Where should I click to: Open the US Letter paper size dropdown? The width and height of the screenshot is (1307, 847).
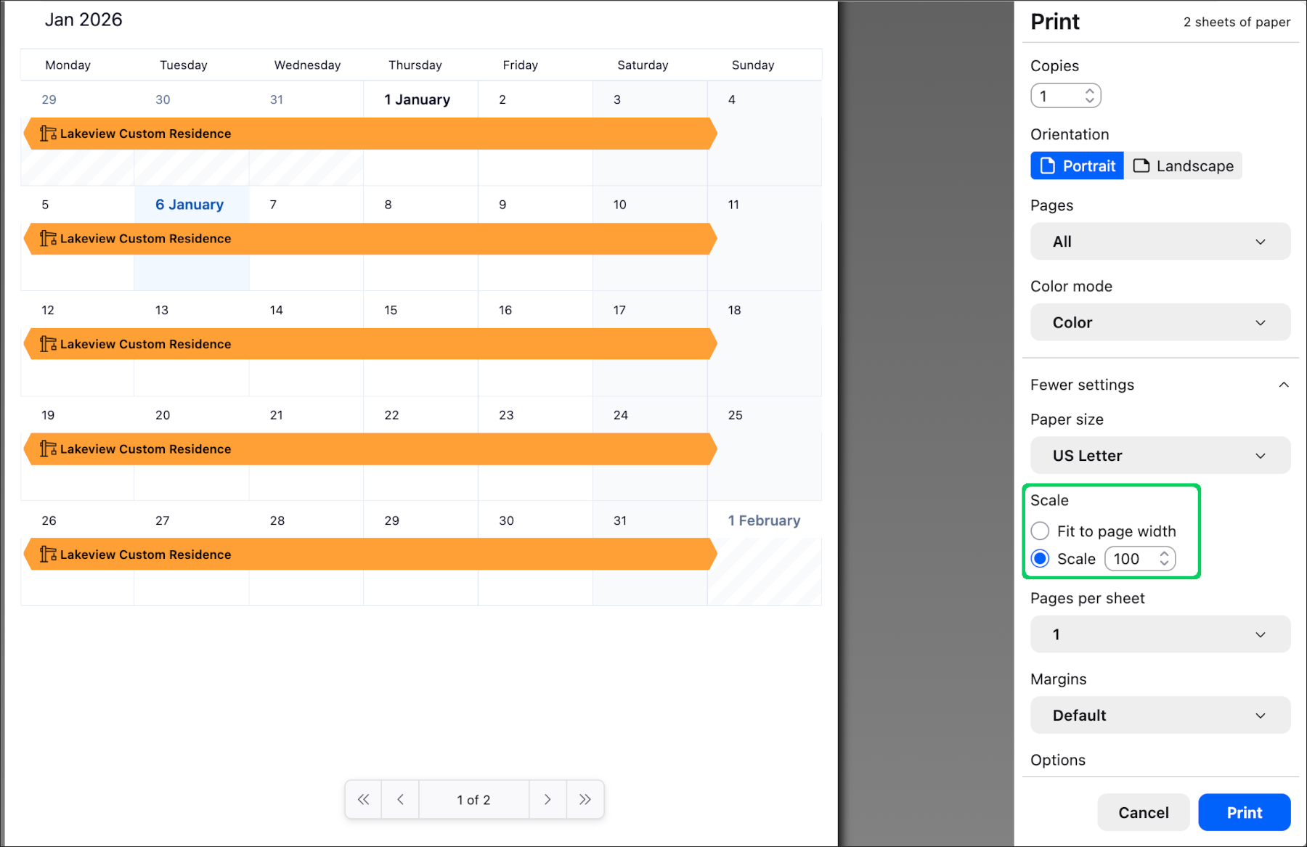tap(1160, 456)
